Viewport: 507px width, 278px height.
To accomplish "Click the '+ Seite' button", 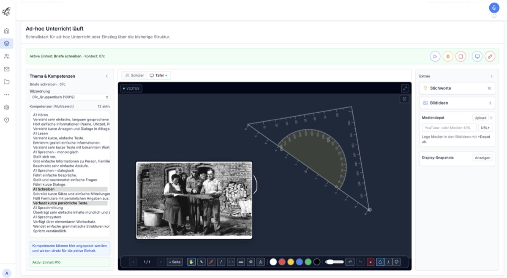I will pyautogui.click(x=174, y=262).
